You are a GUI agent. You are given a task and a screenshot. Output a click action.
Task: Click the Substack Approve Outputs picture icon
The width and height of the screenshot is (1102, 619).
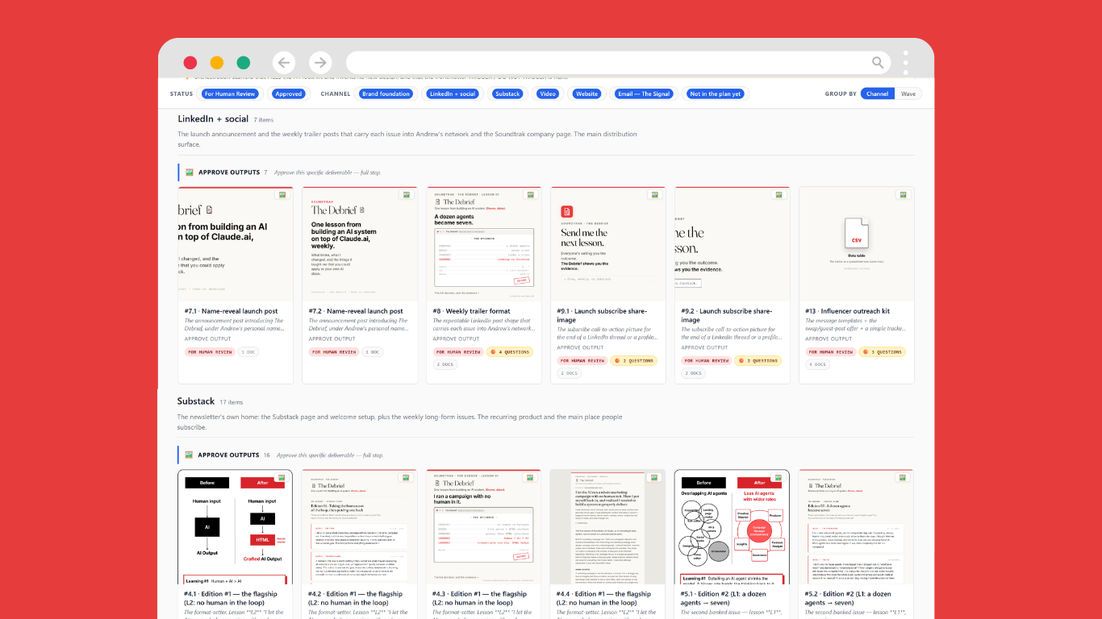click(x=190, y=455)
